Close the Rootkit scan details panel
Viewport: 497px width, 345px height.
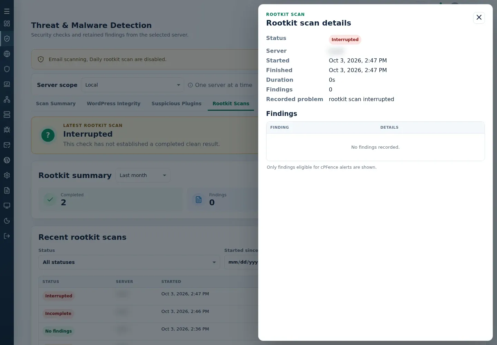(479, 18)
